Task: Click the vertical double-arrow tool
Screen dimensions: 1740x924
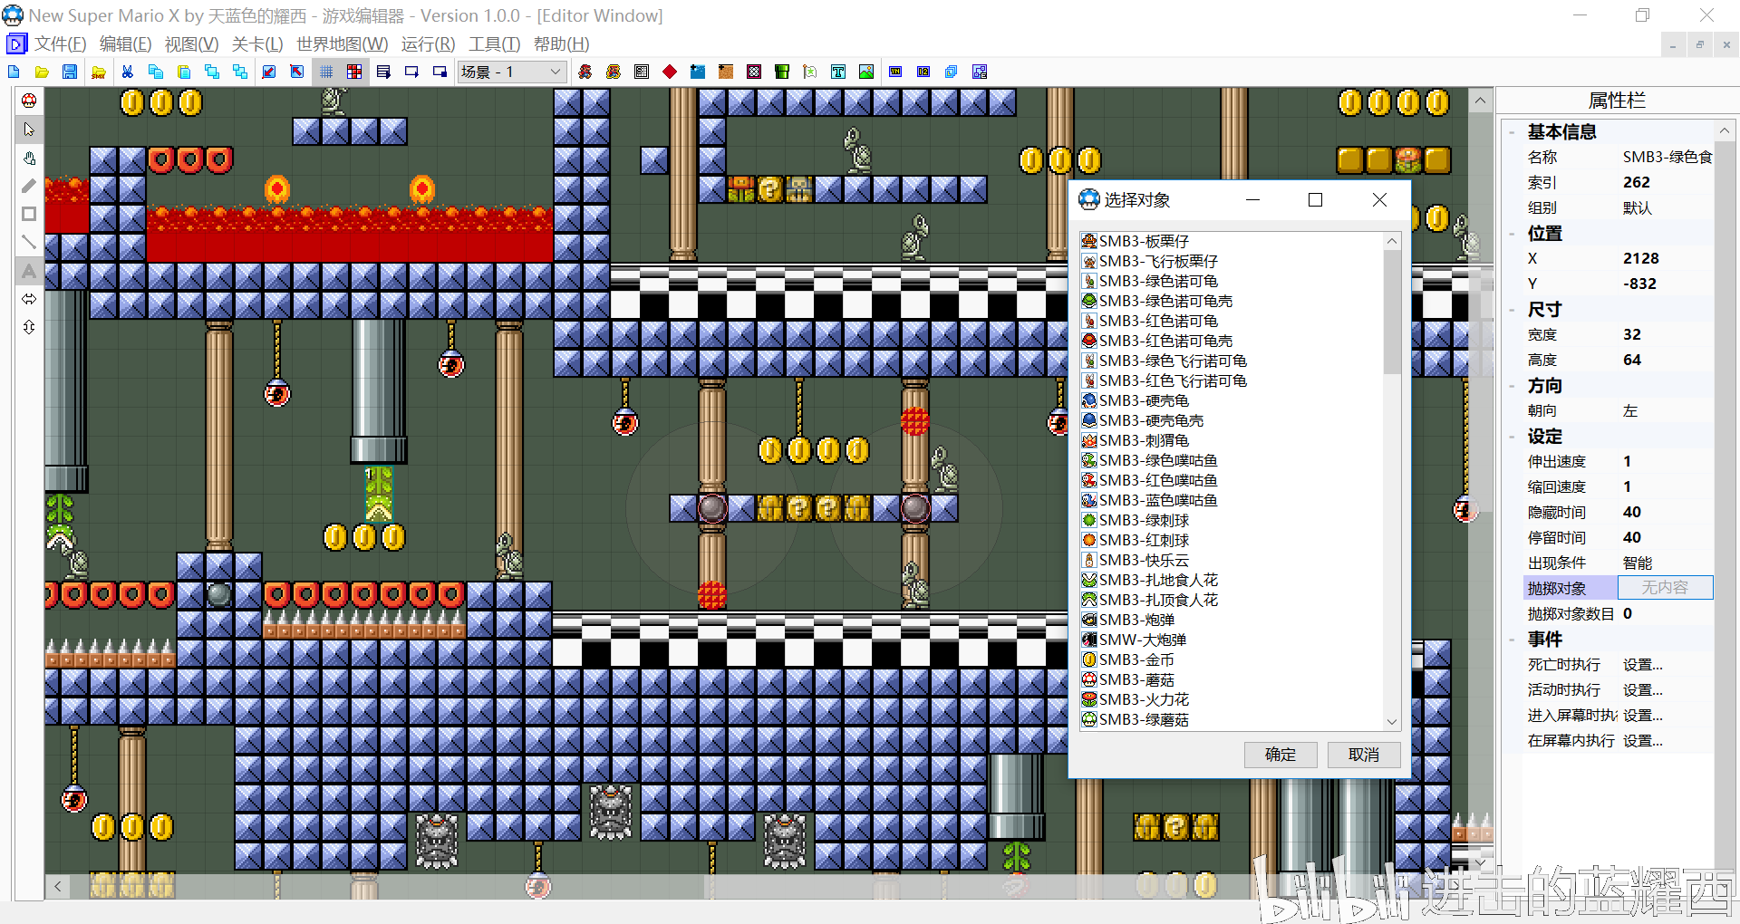Action: pyautogui.click(x=29, y=326)
